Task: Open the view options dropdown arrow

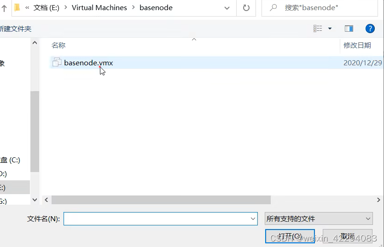Action: (330, 29)
